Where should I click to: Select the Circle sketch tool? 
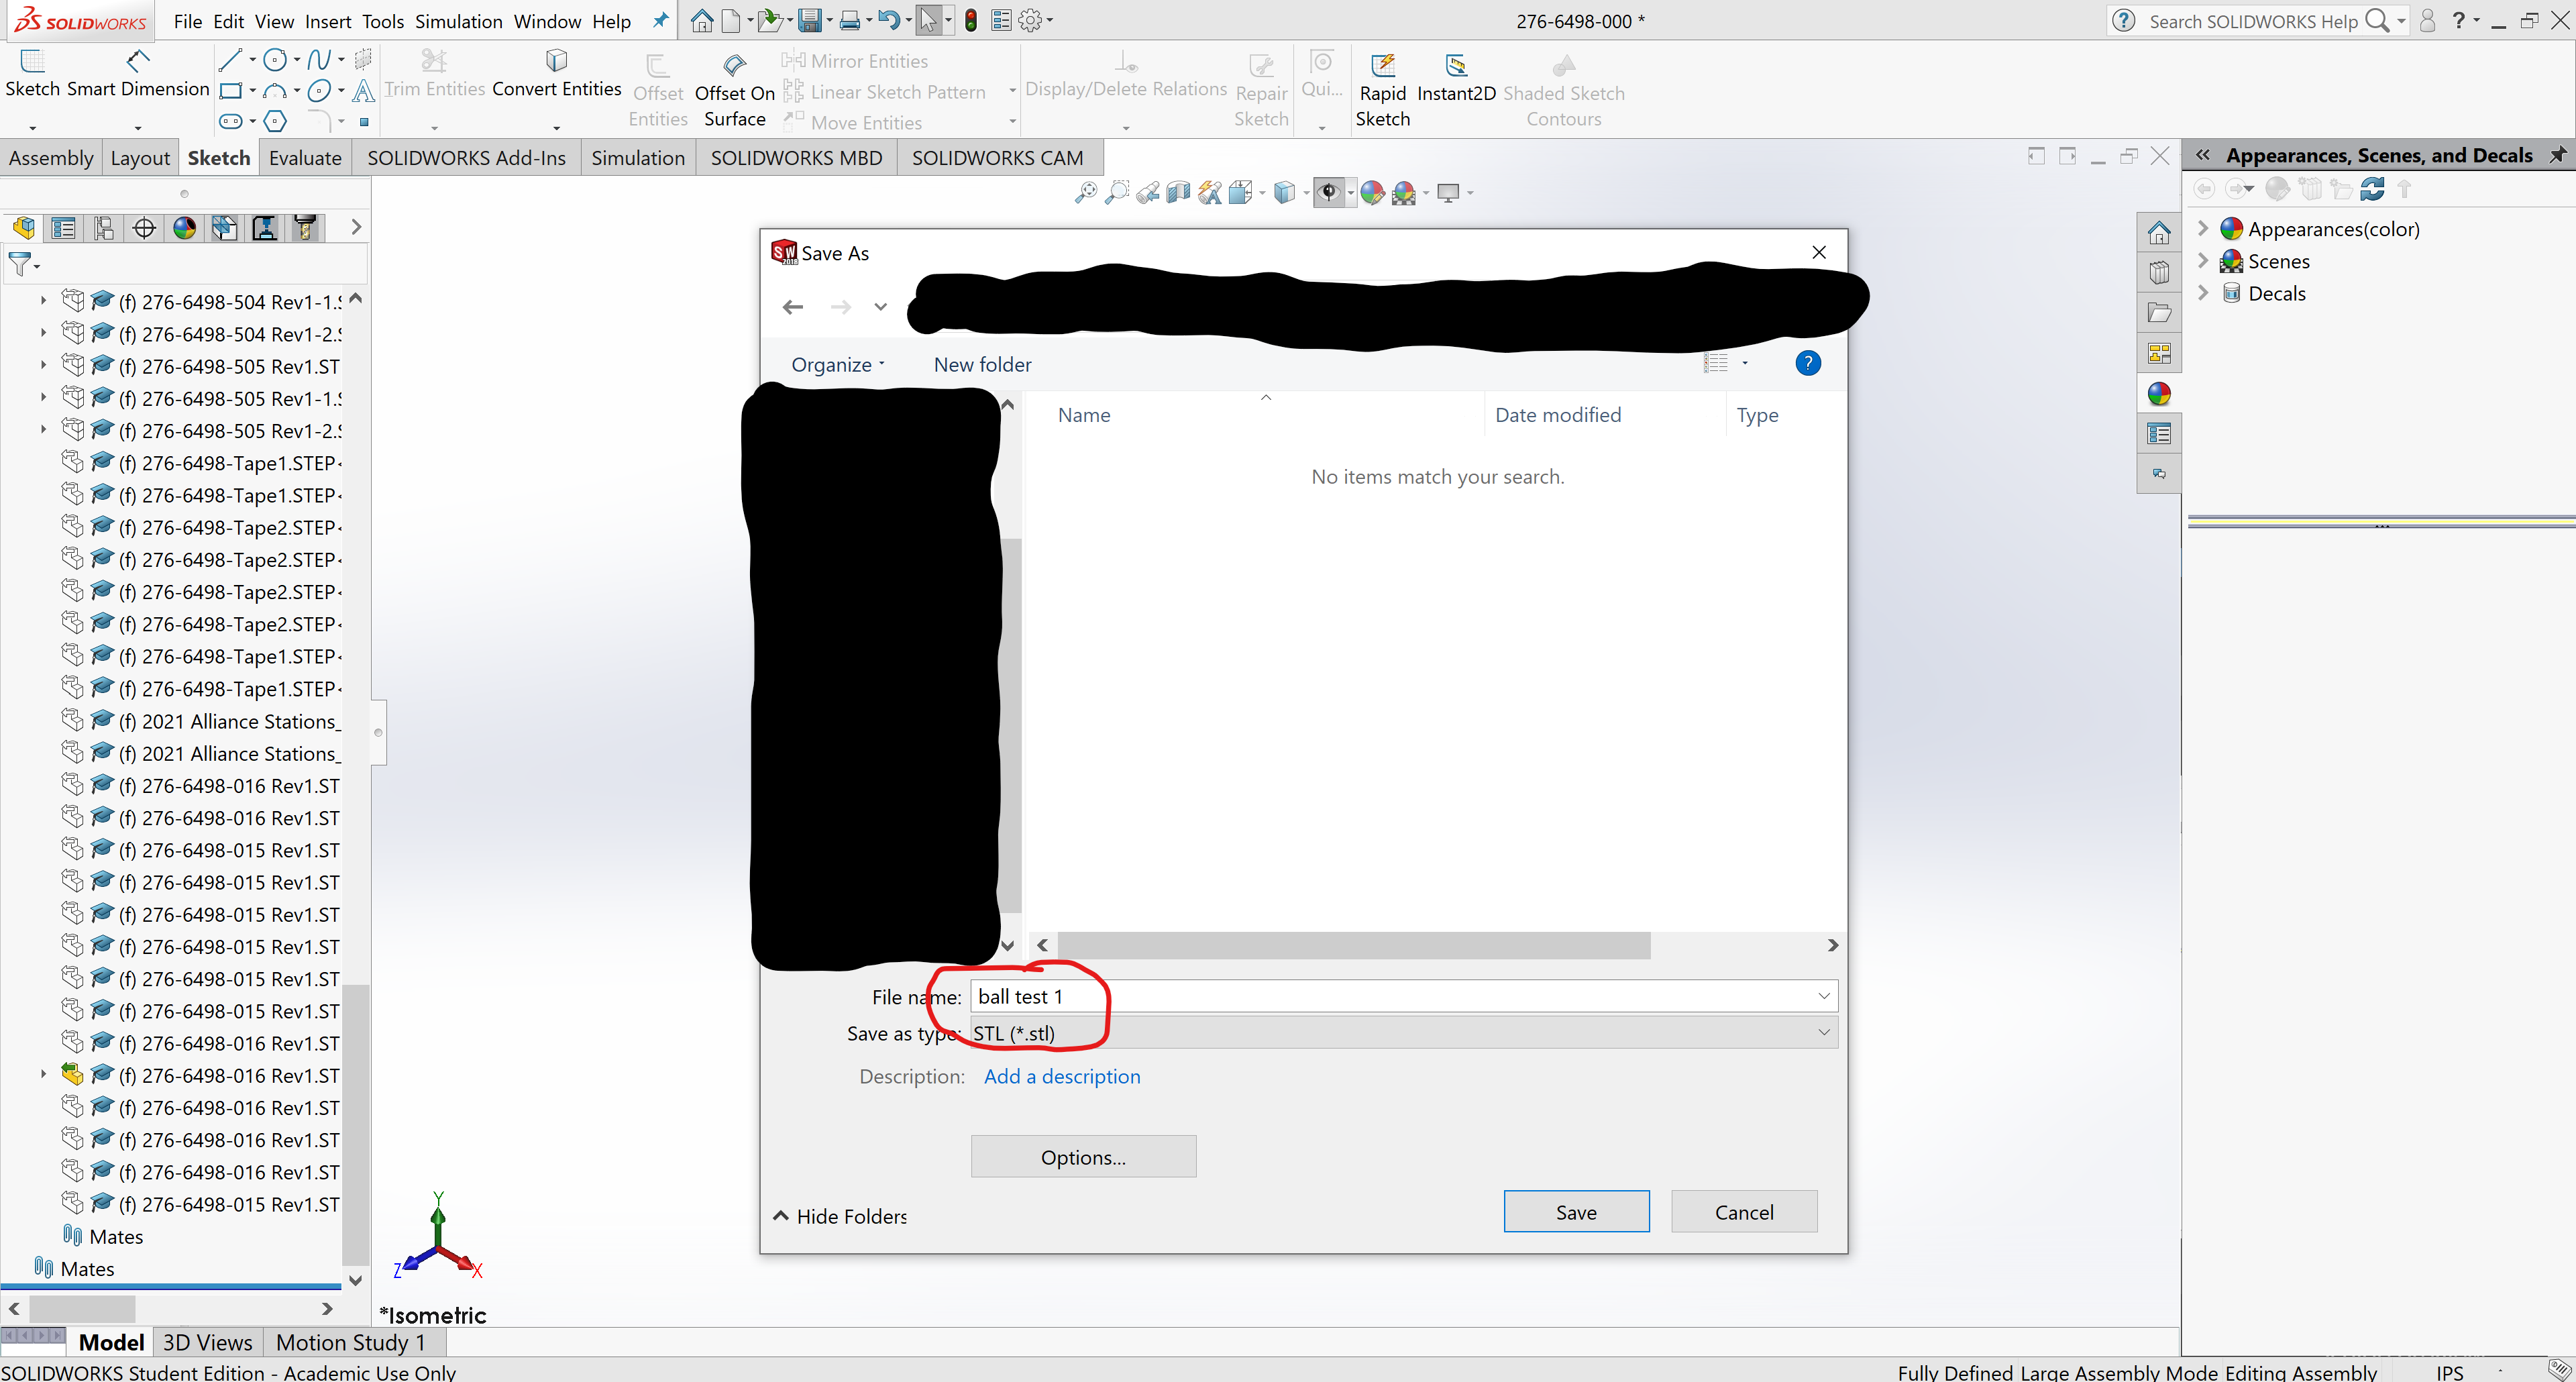pyautogui.click(x=275, y=60)
